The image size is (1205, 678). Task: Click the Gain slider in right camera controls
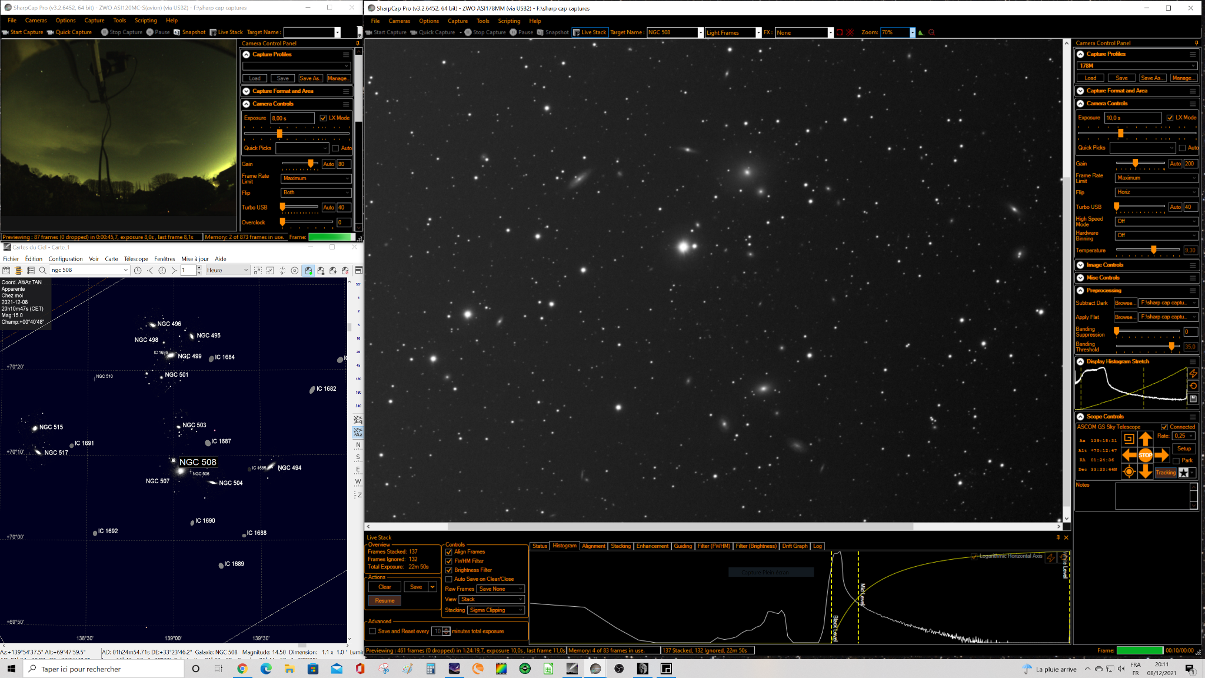1140,163
